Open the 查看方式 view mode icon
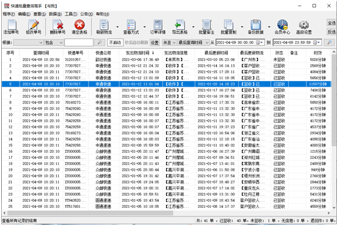 (x=131, y=27)
